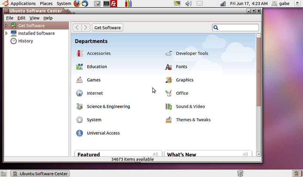Launch Thunderbird from the top panel
This screenshot has height=177, width=303.
click(85, 3)
